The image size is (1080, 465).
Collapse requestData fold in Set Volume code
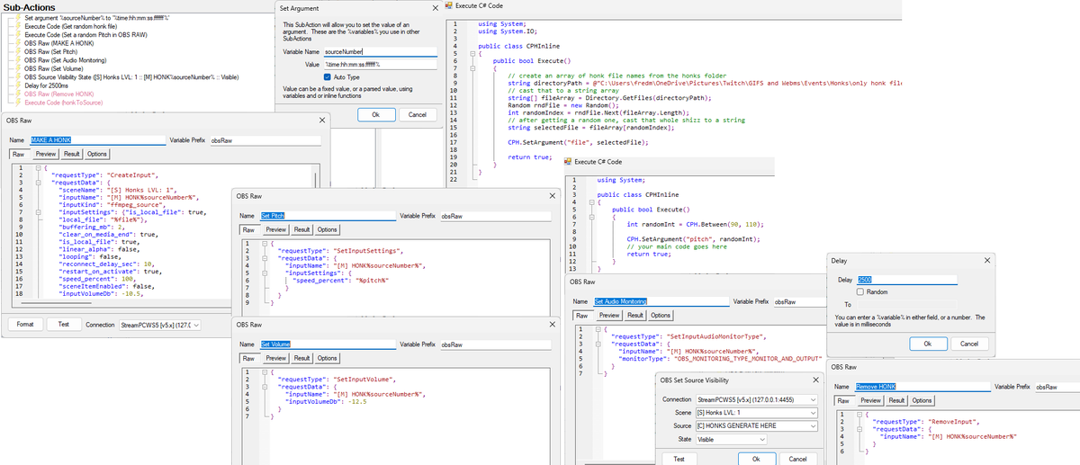pos(265,387)
